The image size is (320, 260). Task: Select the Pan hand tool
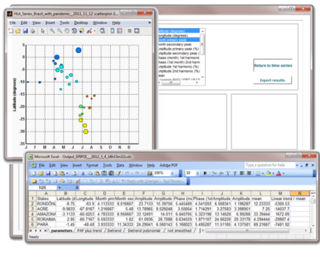(x=67, y=31)
